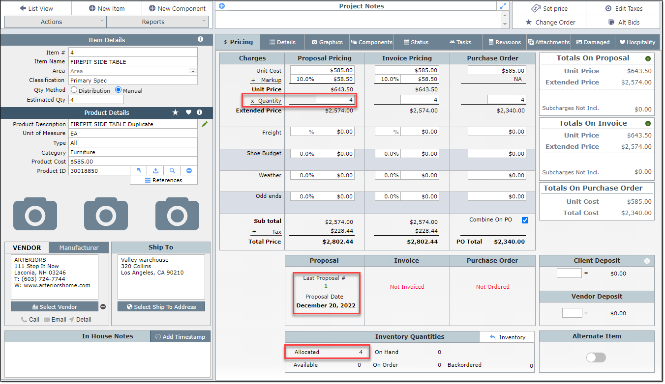Open the Tasks tab
665x384 pixels.
click(x=460, y=42)
